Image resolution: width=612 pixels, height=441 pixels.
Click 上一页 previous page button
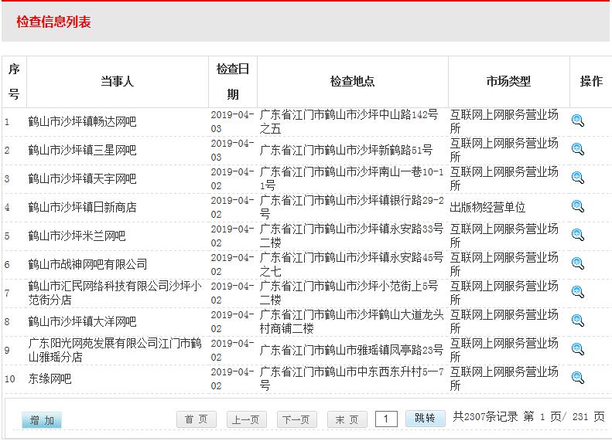[x=246, y=419]
